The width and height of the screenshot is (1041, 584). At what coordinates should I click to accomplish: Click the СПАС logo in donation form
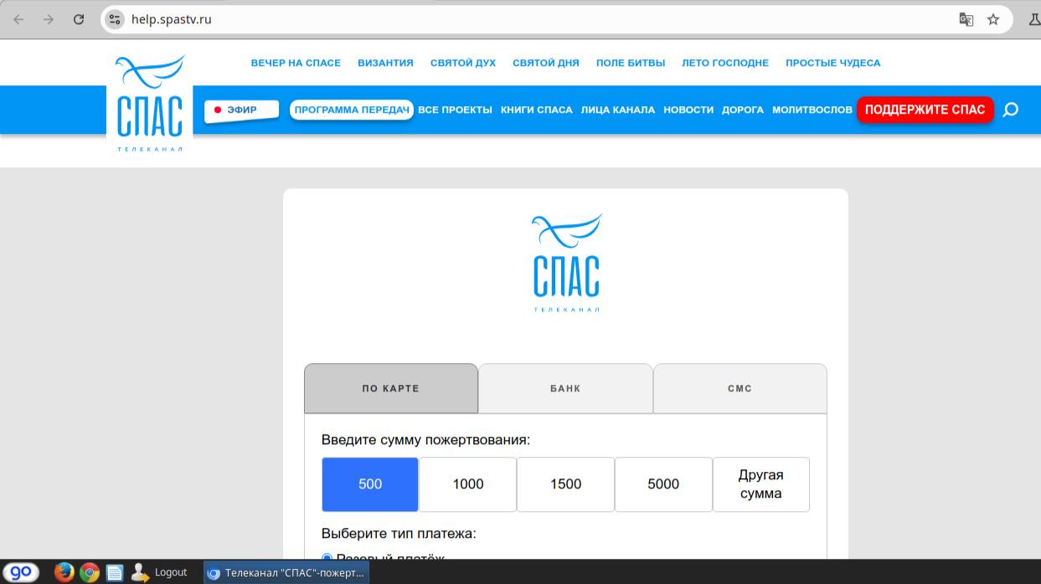pyautogui.click(x=566, y=263)
